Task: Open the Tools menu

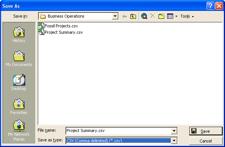Action: click(x=187, y=16)
